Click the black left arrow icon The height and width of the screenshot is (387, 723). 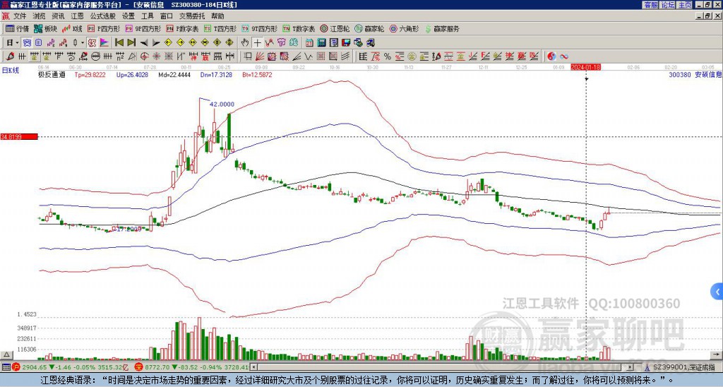pyautogui.click(x=144, y=43)
